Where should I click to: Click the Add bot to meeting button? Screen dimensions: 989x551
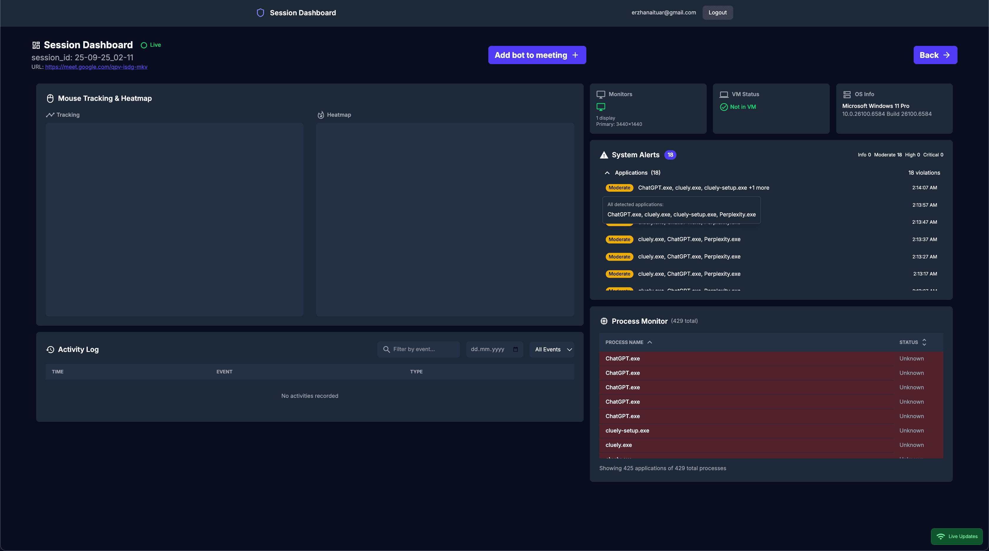[537, 55]
